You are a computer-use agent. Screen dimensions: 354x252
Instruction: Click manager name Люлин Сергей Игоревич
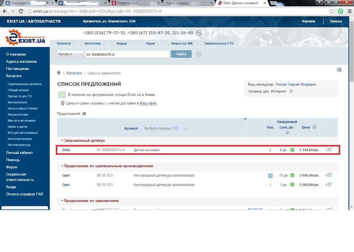pyautogui.click(x=295, y=84)
